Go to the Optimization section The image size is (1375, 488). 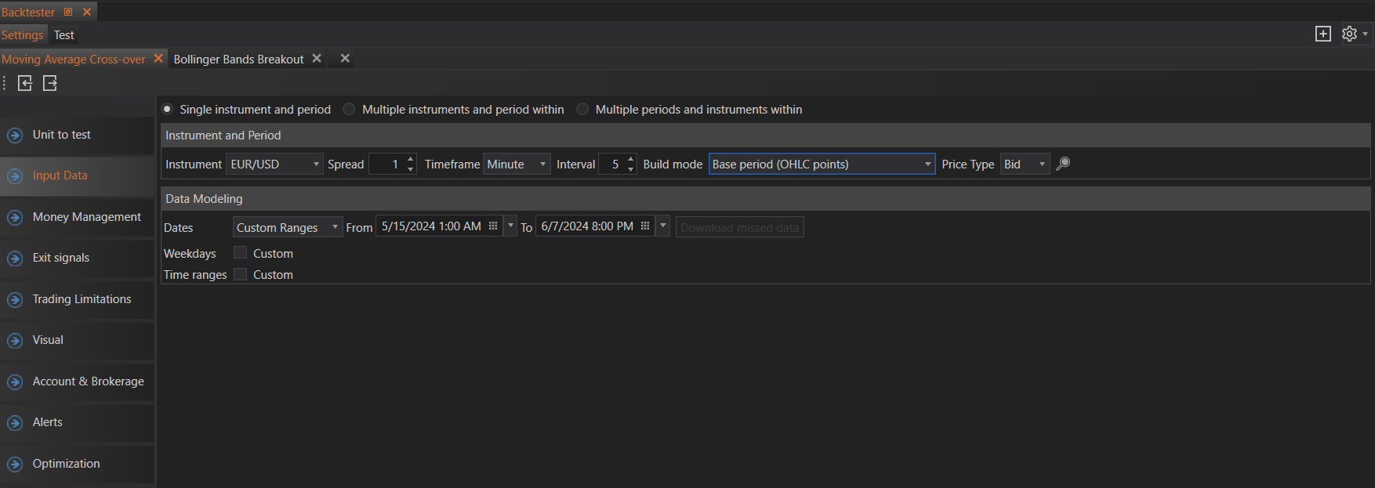[x=66, y=464]
